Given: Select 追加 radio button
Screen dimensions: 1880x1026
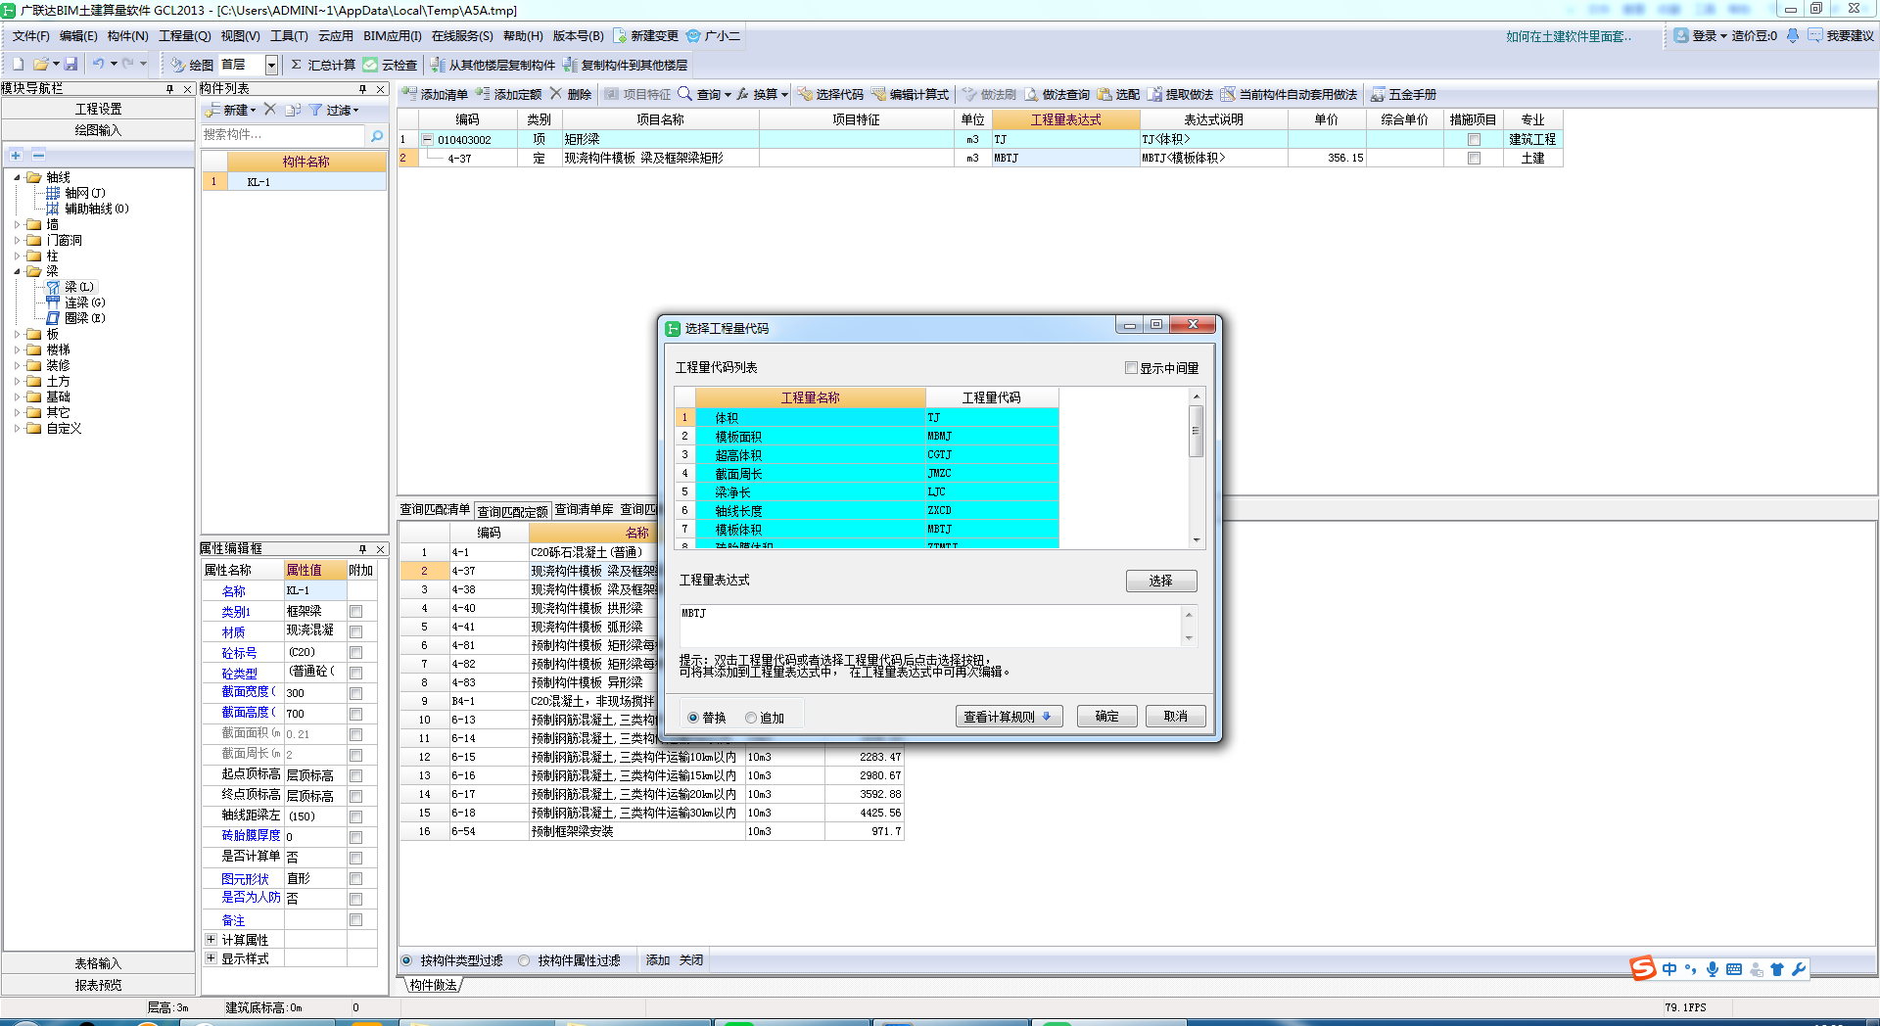Looking at the screenshot, I should (751, 718).
